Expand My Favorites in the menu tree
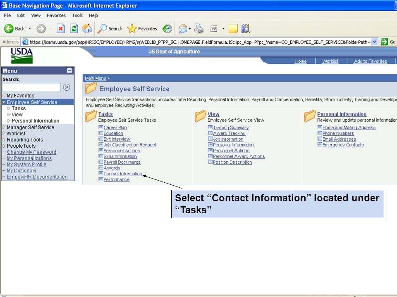The width and height of the screenshot is (397, 297). (x=4, y=95)
